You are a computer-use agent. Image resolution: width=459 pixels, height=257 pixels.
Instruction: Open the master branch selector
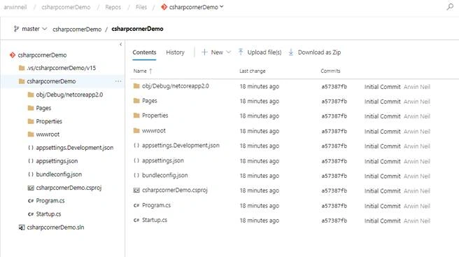pos(31,29)
